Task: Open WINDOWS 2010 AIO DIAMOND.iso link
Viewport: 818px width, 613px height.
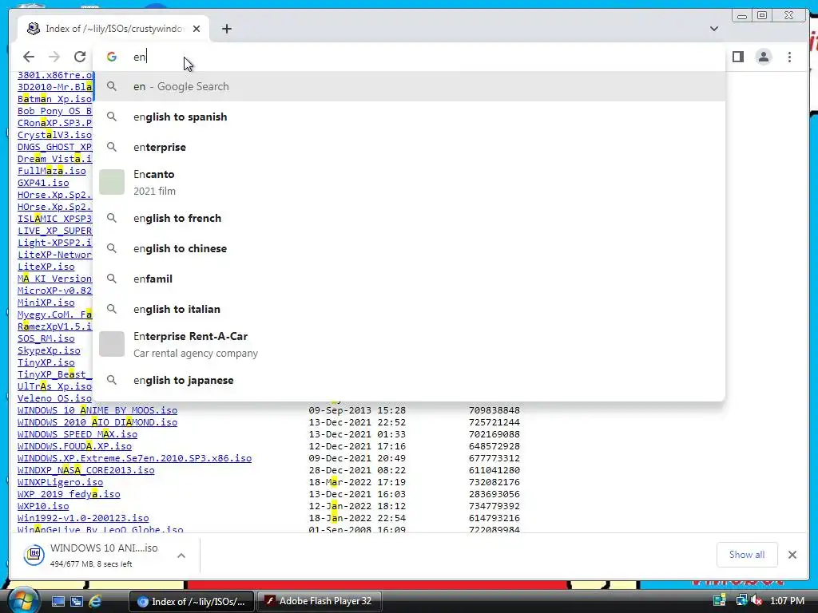Action: click(97, 422)
